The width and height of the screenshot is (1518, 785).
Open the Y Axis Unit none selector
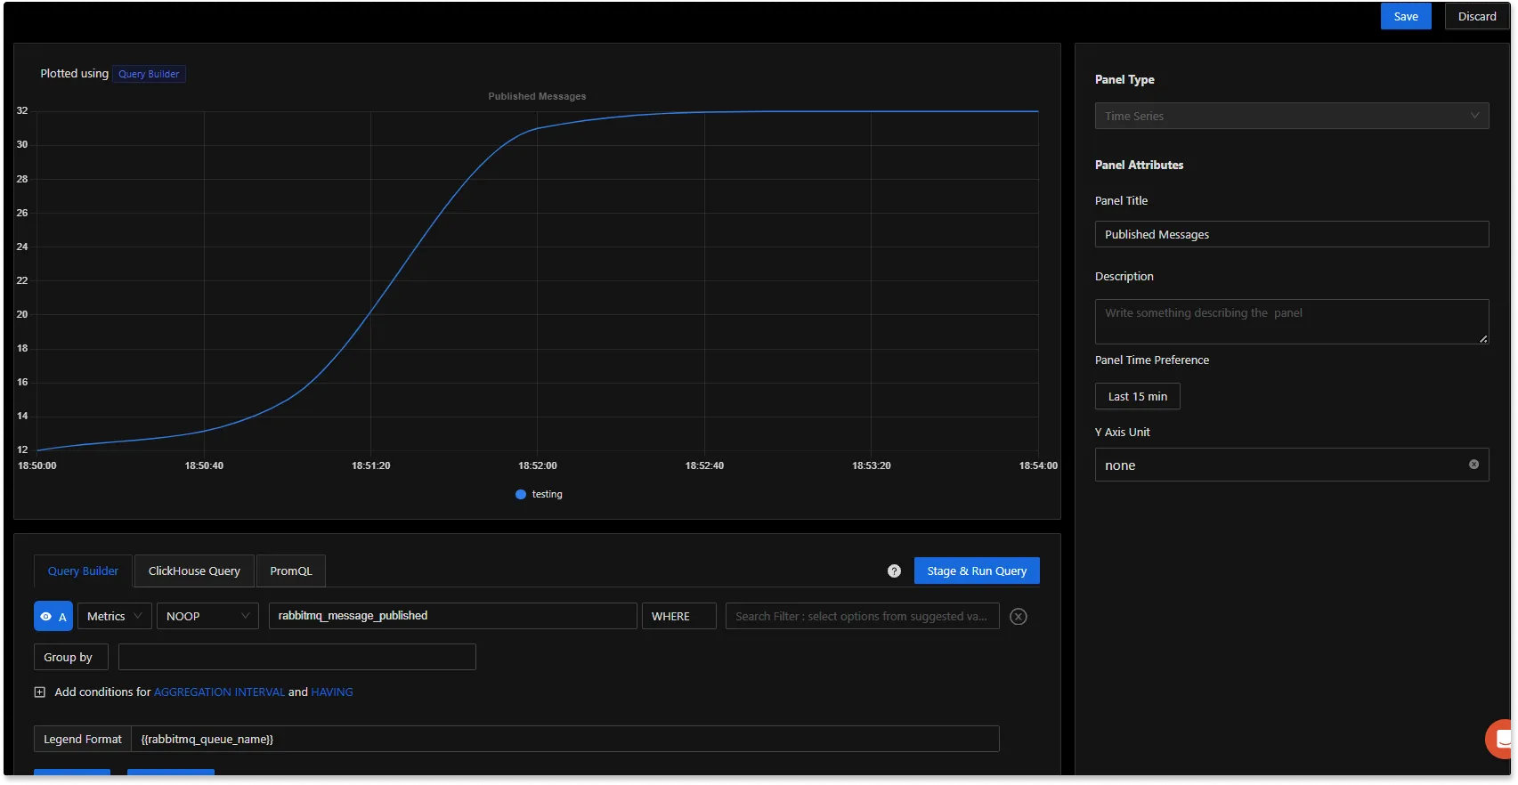1291,465
